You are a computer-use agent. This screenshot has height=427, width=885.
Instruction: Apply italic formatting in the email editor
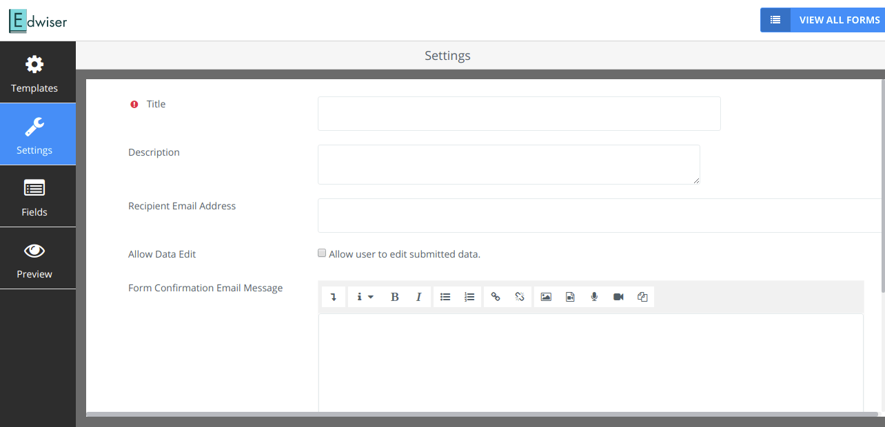418,296
